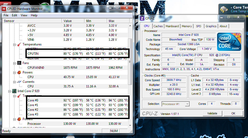Click the HWMonitor title bar icon
This screenshot has height=138, width=248.
pyautogui.click(x=4, y=9)
